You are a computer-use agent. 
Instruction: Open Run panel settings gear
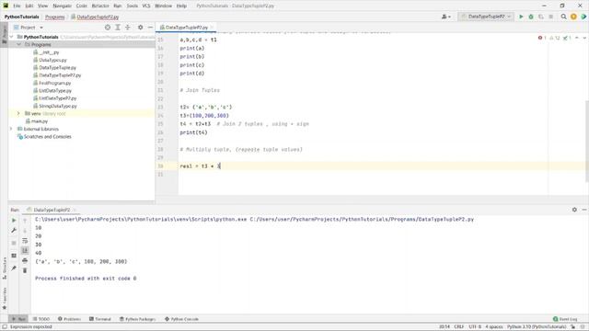(x=574, y=210)
